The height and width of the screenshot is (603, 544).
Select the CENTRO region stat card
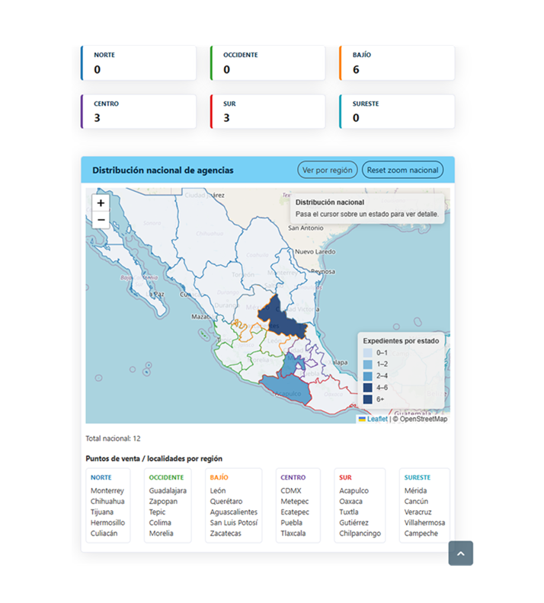139,111
